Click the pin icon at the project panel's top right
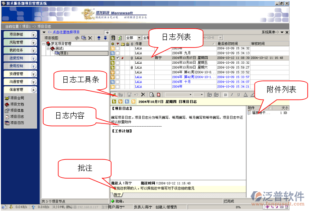309x211 pixels. coord(107,32)
